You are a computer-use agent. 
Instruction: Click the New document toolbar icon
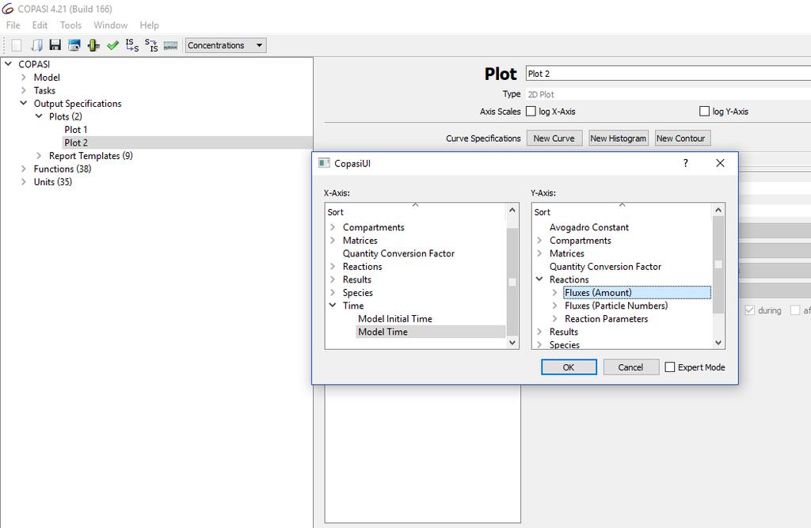(17, 45)
